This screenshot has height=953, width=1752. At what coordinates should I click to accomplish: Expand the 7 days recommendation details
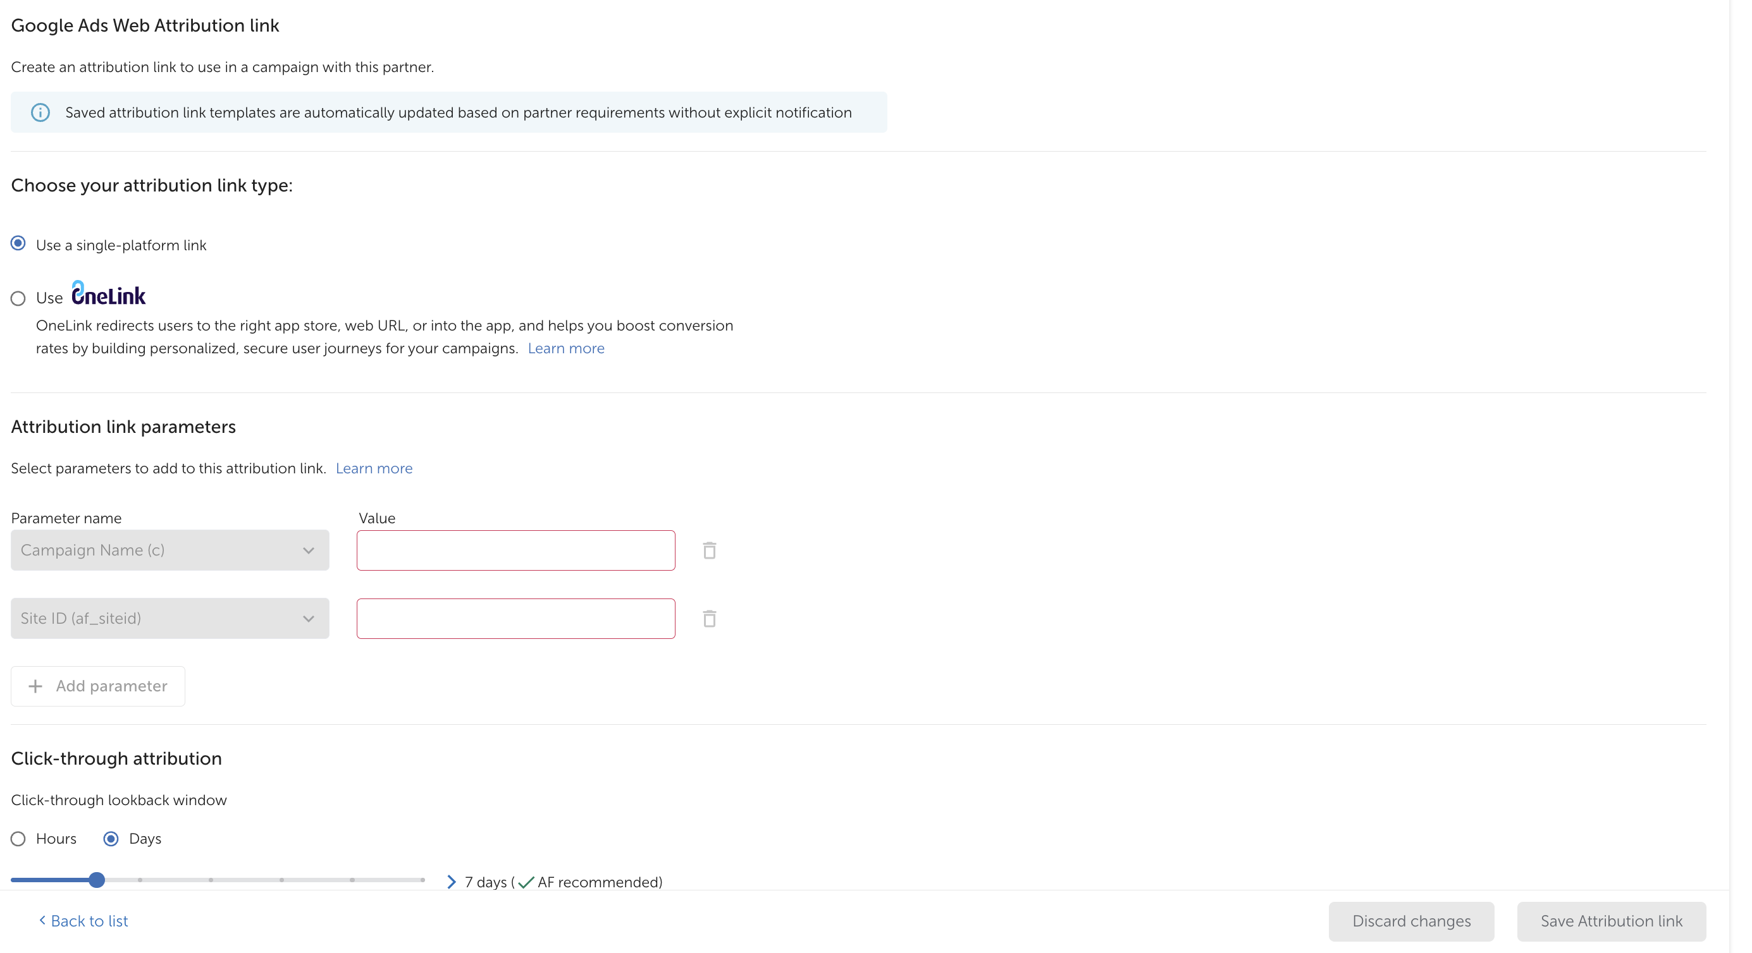(x=451, y=882)
